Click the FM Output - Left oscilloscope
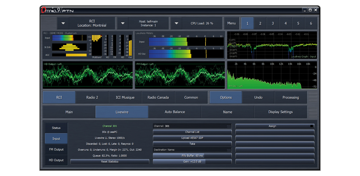The height and width of the screenshot is (176, 360). [x=180, y=75]
